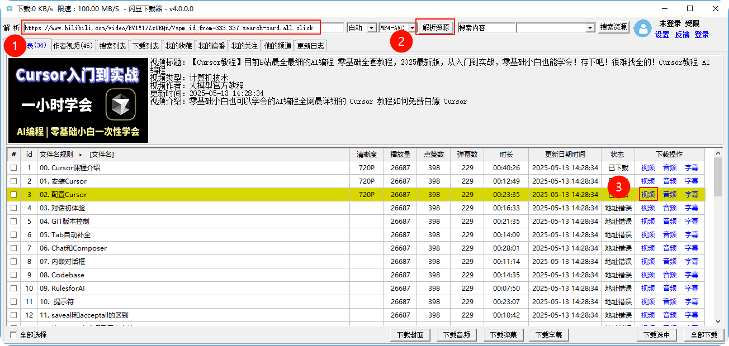The width and height of the screenshot is (729, 346).
Task: Open the 我的收藏 tab
Action: point(179,46)
